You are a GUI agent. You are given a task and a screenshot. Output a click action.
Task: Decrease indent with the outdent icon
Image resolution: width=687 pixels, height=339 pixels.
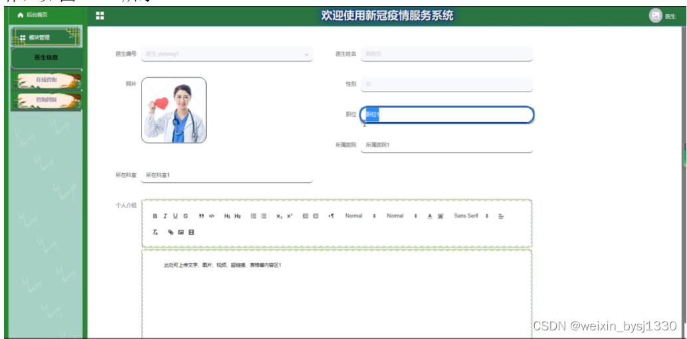(306, 216)
